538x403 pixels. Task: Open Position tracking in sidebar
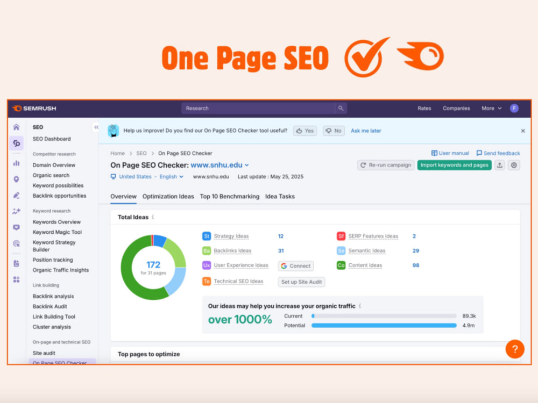pos(53,260)
